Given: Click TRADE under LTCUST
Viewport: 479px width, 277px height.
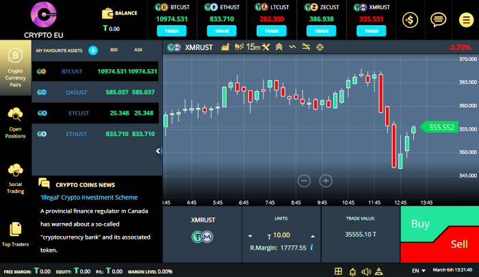Looking at the screenshot, I should coord(270,31).
